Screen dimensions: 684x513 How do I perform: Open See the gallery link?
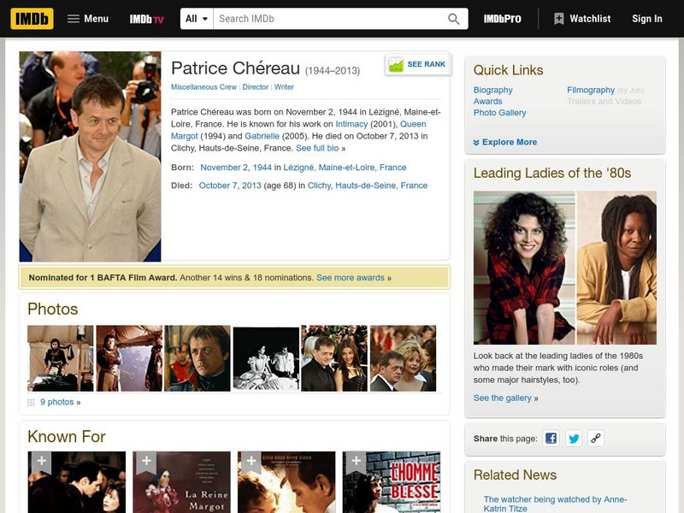point(502,398)
